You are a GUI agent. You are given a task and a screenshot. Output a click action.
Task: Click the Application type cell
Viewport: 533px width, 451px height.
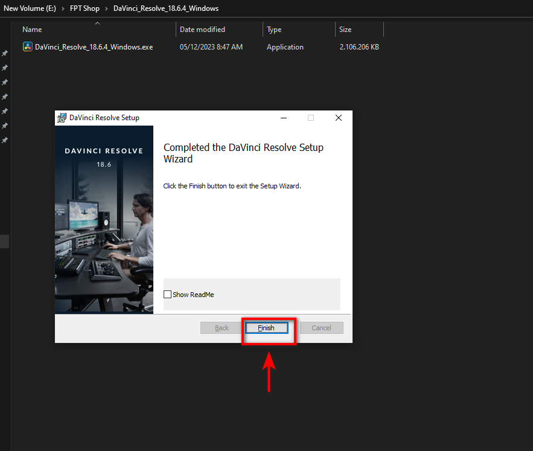click(x=285, y=47)
